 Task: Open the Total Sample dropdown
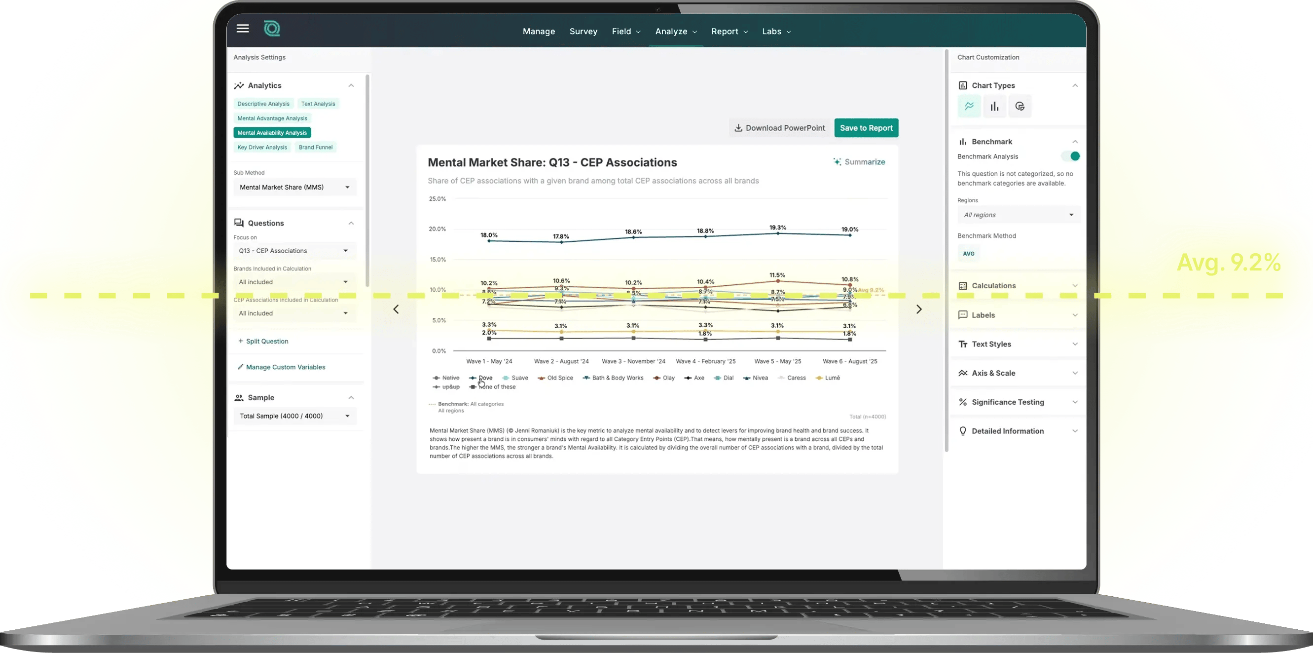[294, 416]
